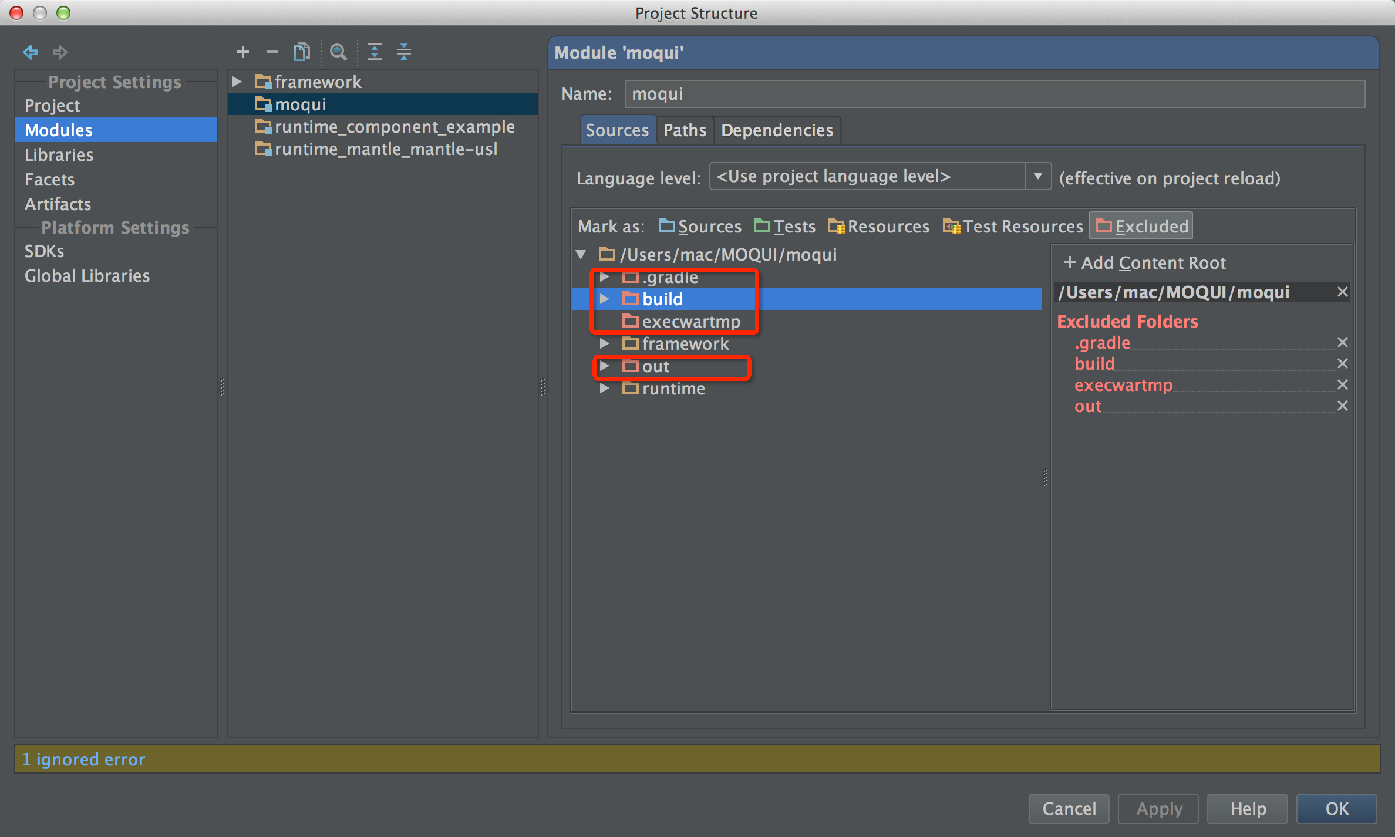Select the execwartmp excluded entry in right panel
1395x837 pixels.
click(1123, 385)
